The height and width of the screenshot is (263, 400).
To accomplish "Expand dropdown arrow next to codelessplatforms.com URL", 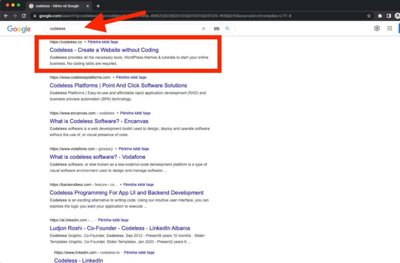I will point(114,77).
